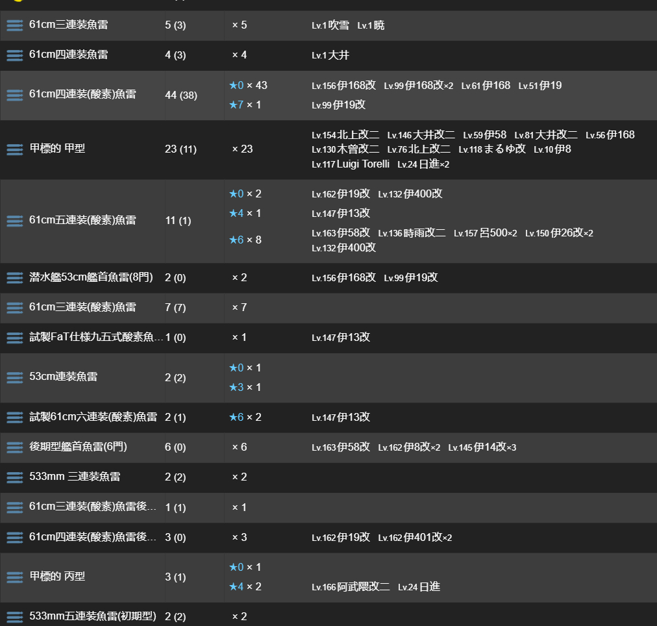Click the count 11 (1)
This screenshot has width=657, height=626.
[x=178, y=221]
